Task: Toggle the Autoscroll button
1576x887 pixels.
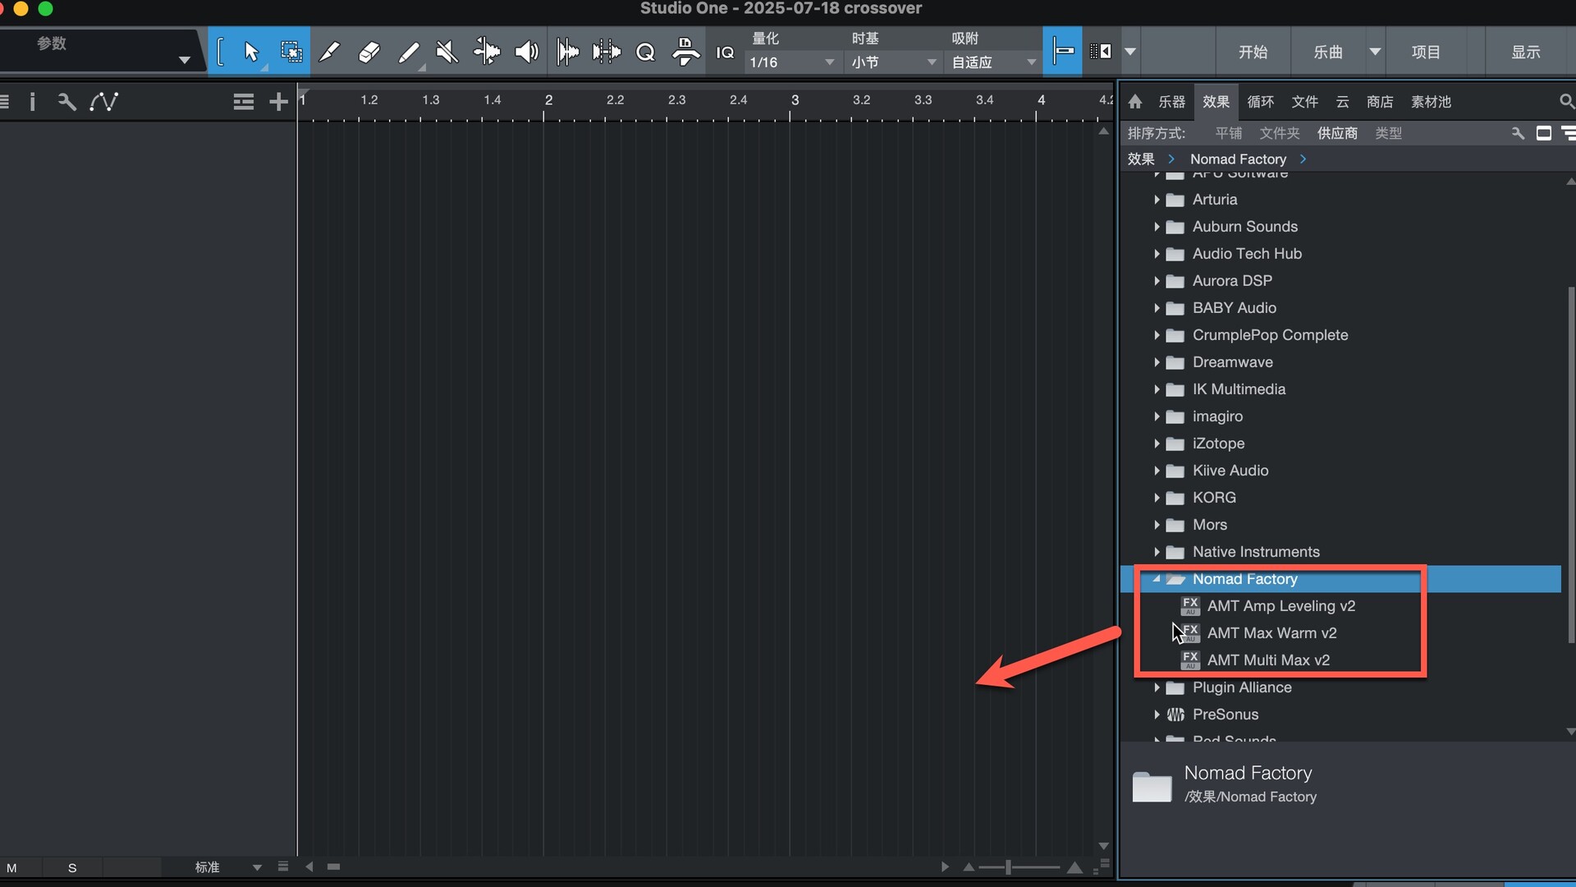Action: pos(1101,51)
